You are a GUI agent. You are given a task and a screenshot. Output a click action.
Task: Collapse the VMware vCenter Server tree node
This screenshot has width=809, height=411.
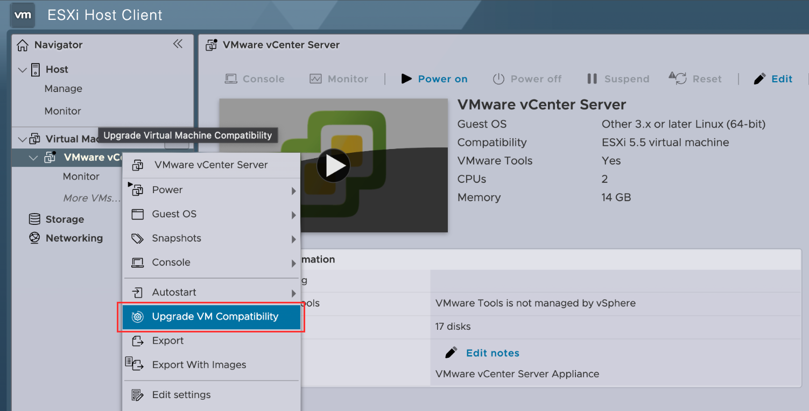33,158
